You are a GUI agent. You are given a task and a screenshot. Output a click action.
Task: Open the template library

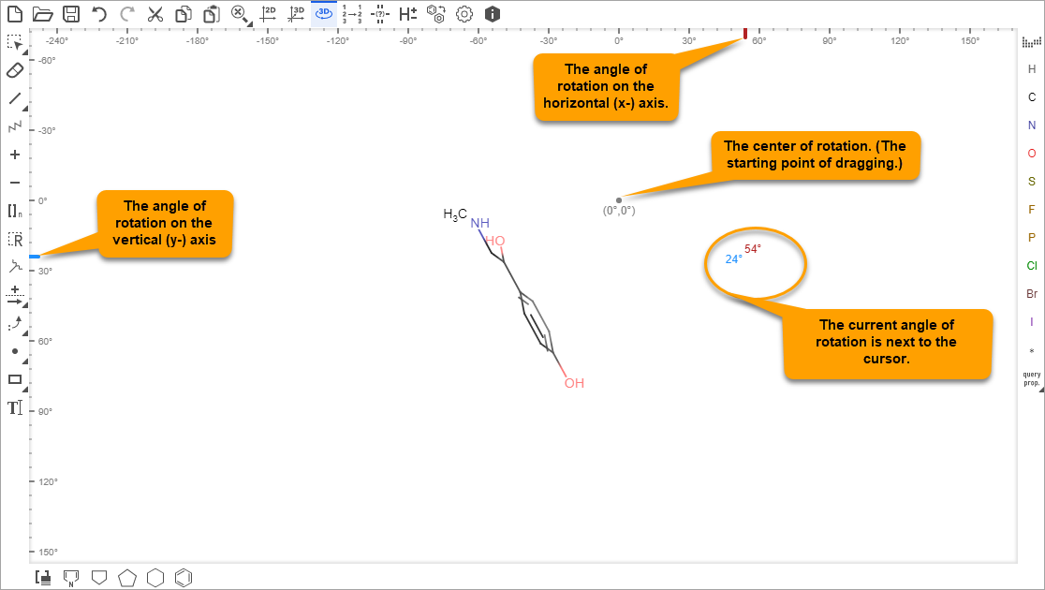[43, 578]
